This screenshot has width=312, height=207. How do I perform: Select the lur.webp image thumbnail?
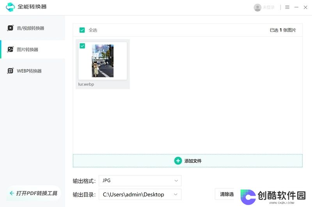[x=103, y=61]
